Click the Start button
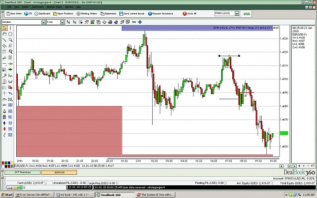The image size is (317, 198). (x=7, y=195)
